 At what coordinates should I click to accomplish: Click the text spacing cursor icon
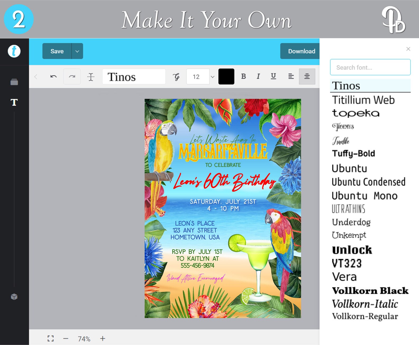coord(91,77)
